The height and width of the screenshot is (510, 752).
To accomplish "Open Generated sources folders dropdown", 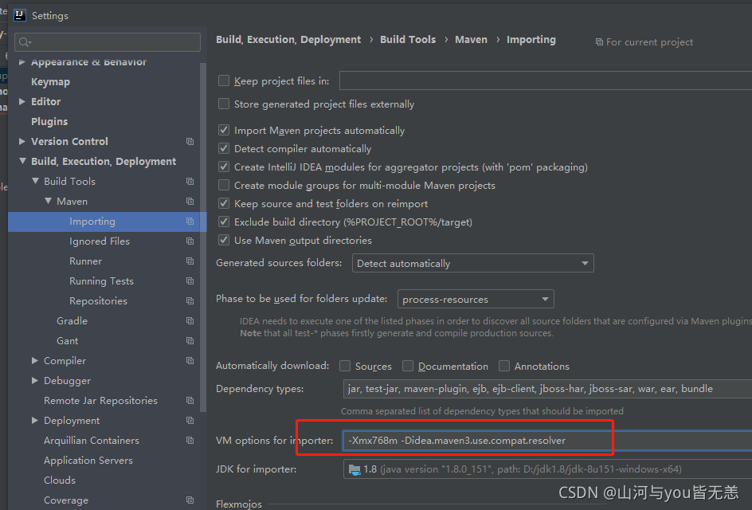I will pos(473,264).
